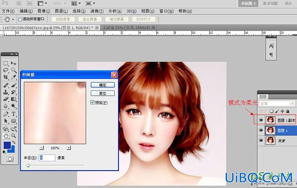Select the Rounded Rectangle shape tool

[x=14, y=121]
